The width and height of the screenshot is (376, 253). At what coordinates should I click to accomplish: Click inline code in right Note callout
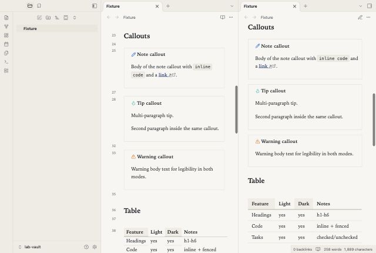click(x=333, y=58)
